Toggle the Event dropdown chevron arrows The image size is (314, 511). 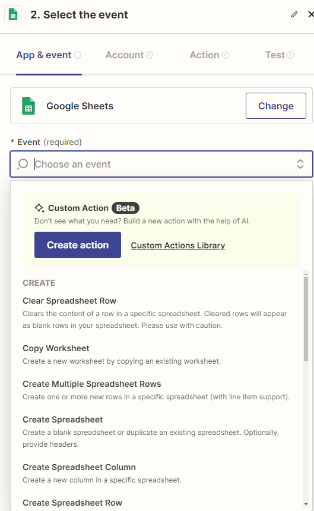(x=300, y=164)
